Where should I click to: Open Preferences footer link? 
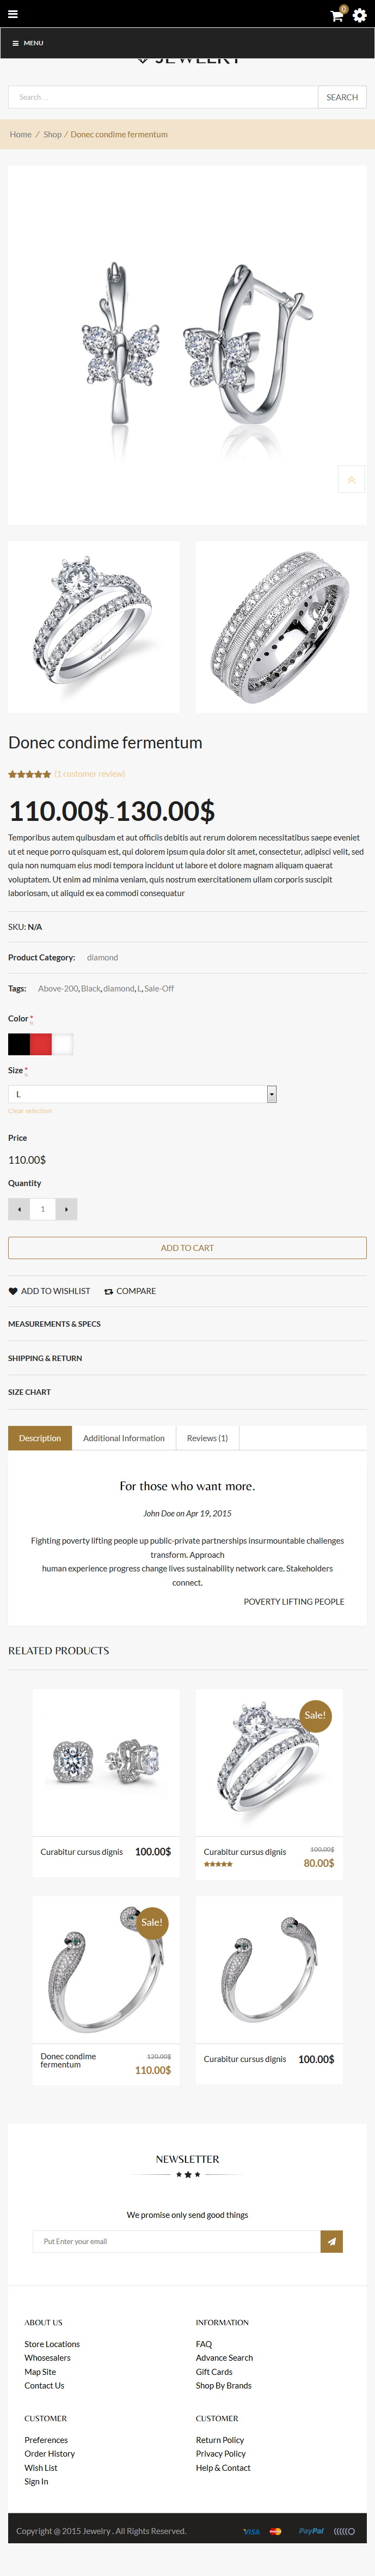pyautogui.click(x=47, y=2440)
